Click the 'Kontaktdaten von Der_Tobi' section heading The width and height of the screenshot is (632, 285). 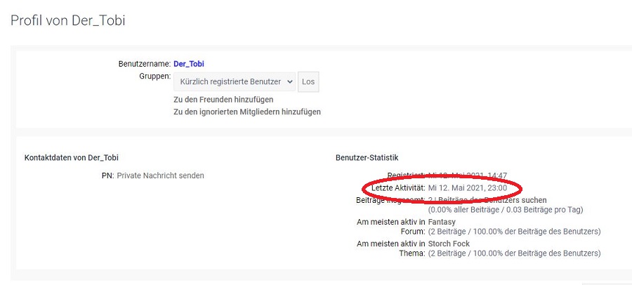pos(71,158)
